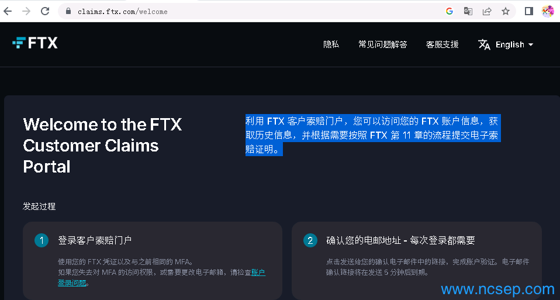Bookmark this page with star icon
Screen dimensions: 560x300
[506, 11]
